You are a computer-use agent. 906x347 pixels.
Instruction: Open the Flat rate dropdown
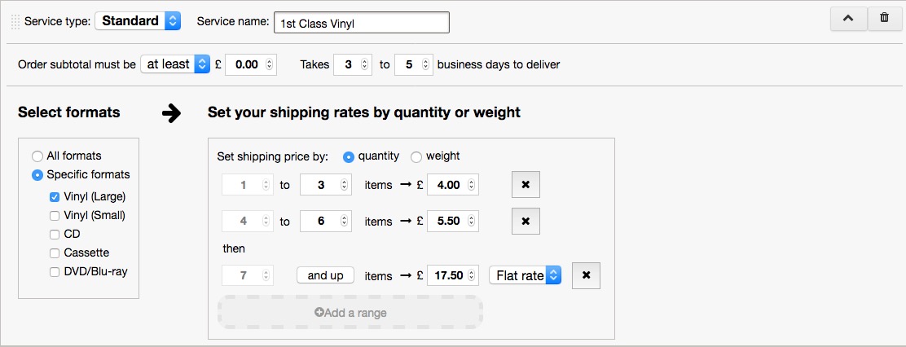tap(526, 275)
